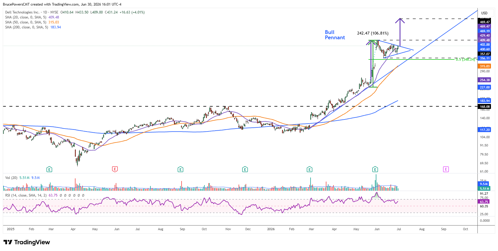Select the Bull Pennant text annotation
The width and height of the screenshot is (498, 251).
pos(335,35)
